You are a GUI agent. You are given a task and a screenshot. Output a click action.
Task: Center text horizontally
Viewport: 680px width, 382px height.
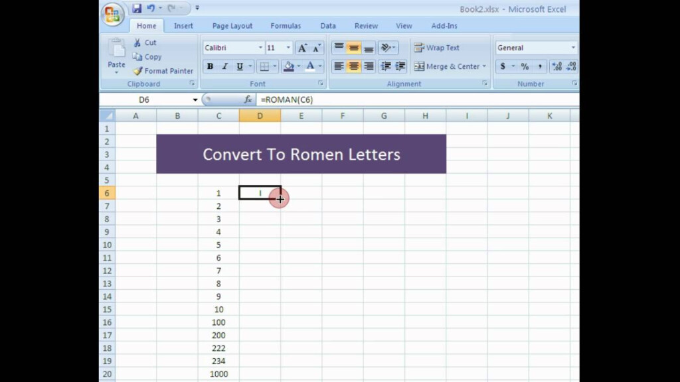click(x=354, y=66)
